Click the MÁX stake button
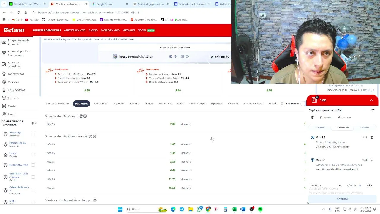The width and height of the screenshot is (380, 214). pyautogui.click(x=369, y=185)
